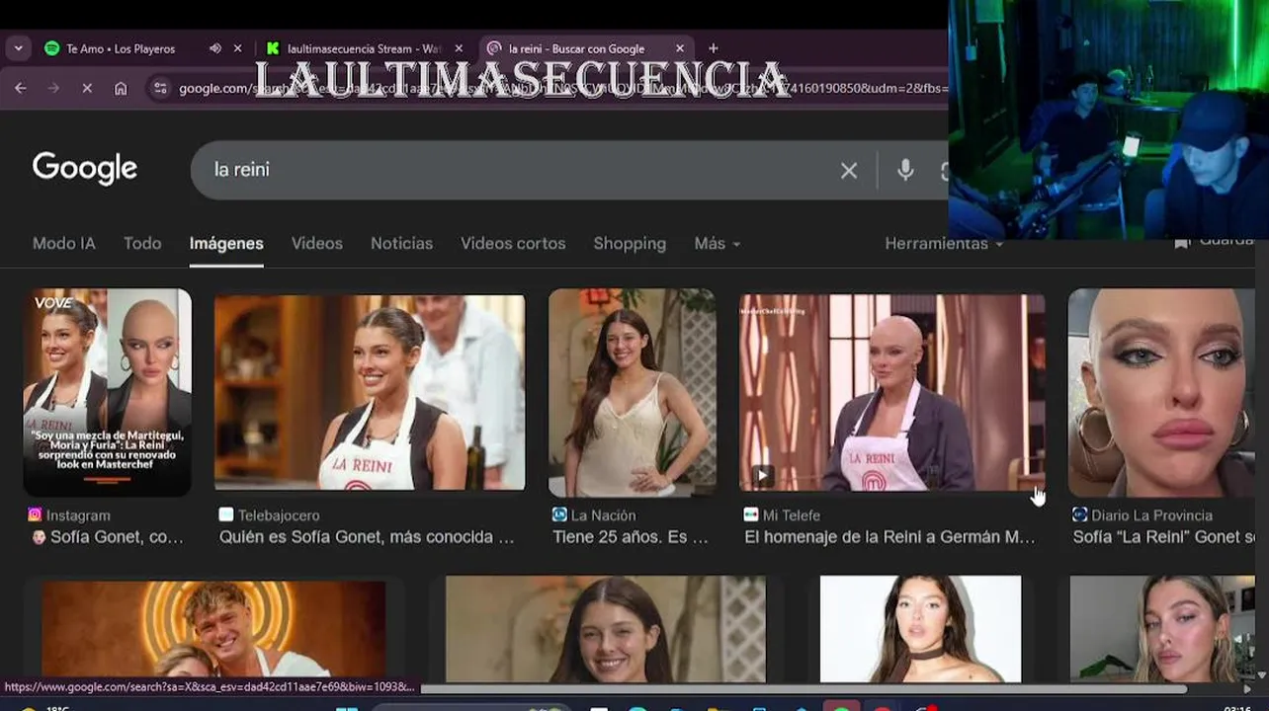The image size is (1269, 711).
Task: Open the browser home page icon
Action: [121, 88]
